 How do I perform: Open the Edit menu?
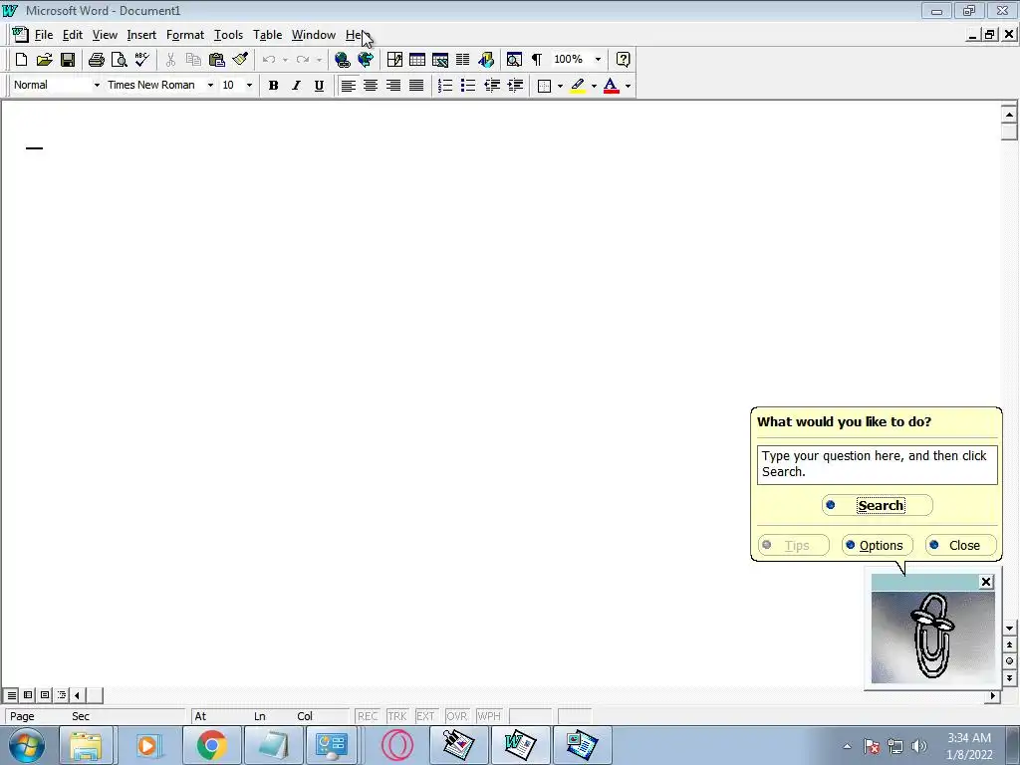pos(72,35)
